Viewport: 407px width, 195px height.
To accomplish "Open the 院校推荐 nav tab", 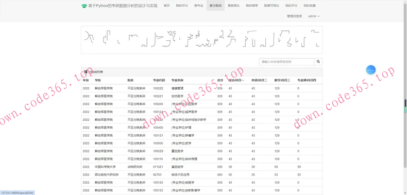I will [252, 6].
